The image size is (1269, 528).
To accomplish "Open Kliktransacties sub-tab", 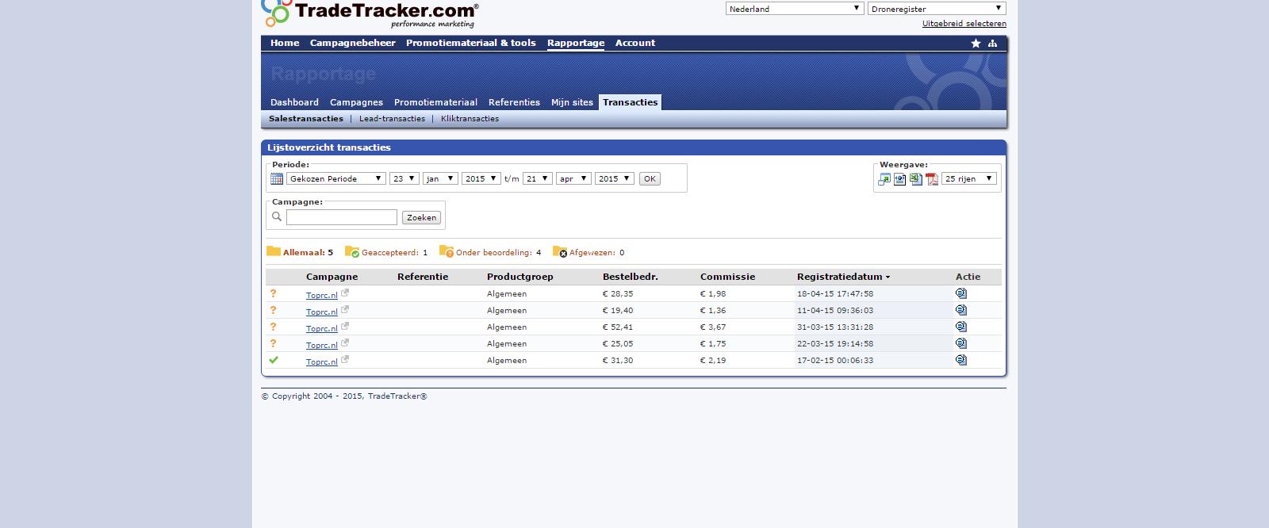I will (470, 119).
